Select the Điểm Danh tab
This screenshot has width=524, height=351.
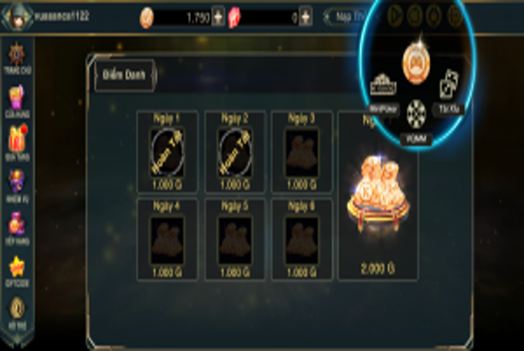pos(124,75)
